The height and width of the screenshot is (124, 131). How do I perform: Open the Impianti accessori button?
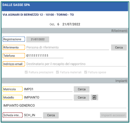click(x=113, y=115)
